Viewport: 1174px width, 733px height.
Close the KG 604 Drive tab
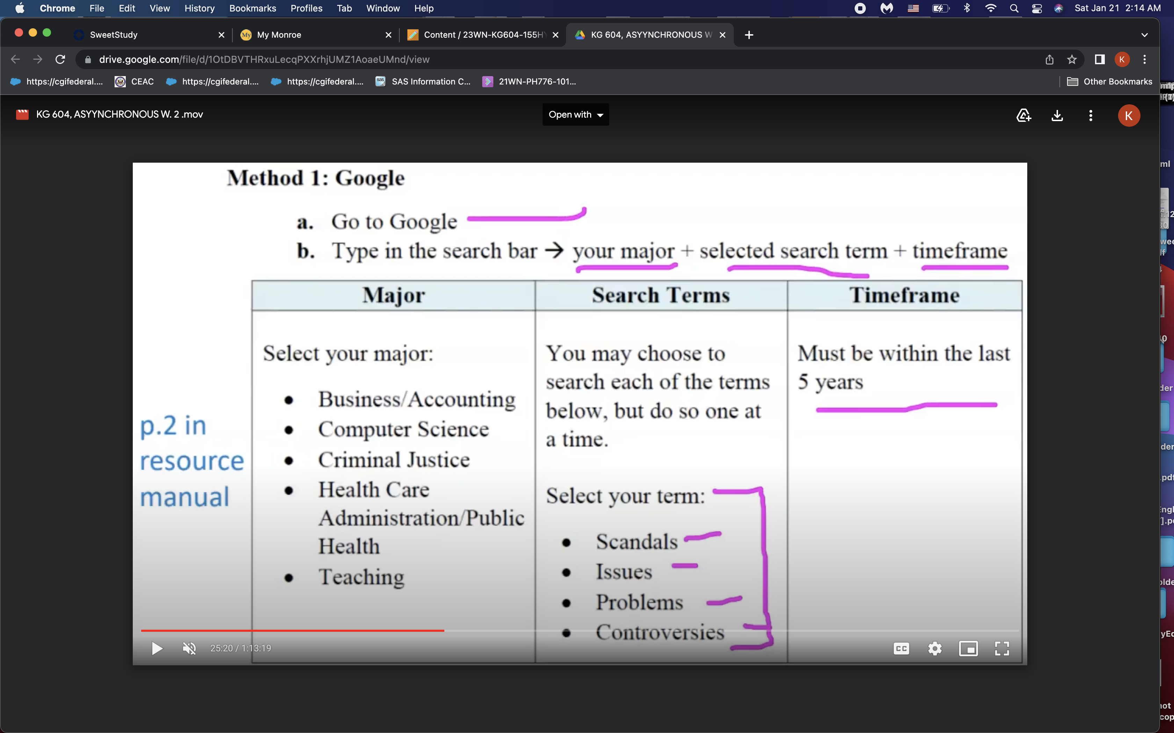tap(722, 35)
